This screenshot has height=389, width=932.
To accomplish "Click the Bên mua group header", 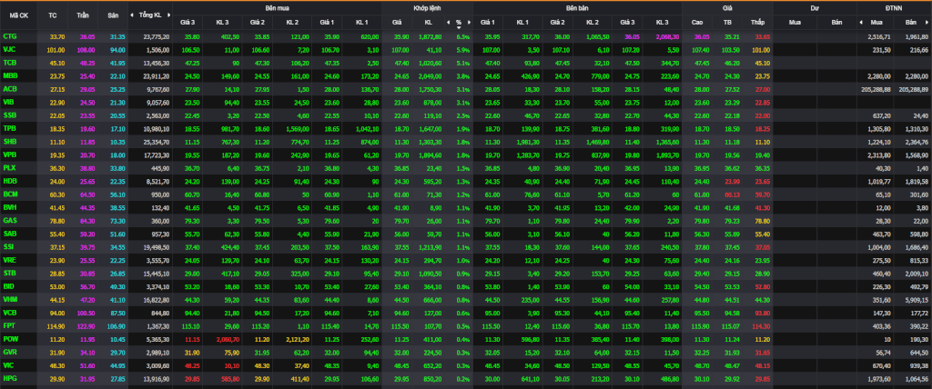I will point(277,9).
